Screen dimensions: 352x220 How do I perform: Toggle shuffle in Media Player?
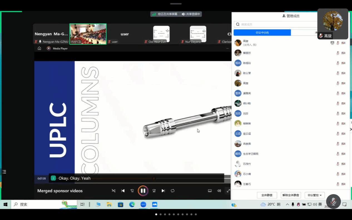coord(113,191)
